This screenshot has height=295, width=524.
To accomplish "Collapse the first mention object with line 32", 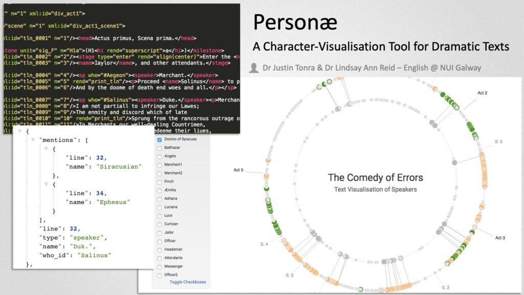I will point(46,149).
